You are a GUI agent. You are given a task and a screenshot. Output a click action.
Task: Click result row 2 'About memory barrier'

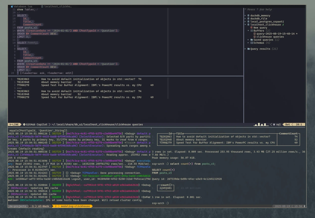[x=49, y=82]
